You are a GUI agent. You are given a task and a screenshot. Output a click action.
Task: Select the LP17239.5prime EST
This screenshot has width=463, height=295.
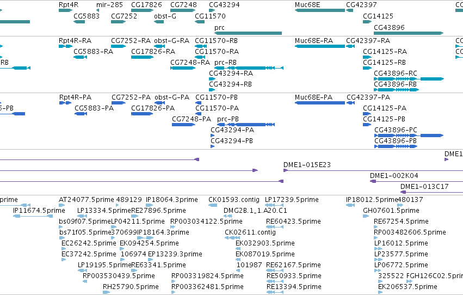click(274, 205)
